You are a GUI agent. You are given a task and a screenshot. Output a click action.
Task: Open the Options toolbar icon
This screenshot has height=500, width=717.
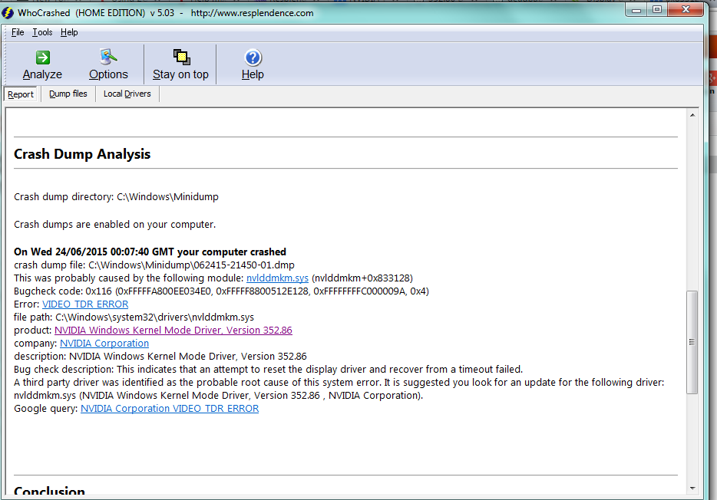click(108, 57)
